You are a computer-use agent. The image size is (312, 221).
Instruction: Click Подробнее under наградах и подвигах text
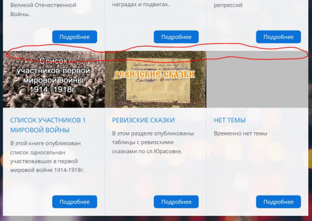pos(176,37)
